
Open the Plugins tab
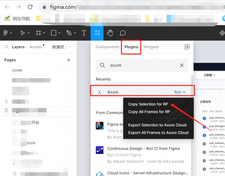coord(131,47)
